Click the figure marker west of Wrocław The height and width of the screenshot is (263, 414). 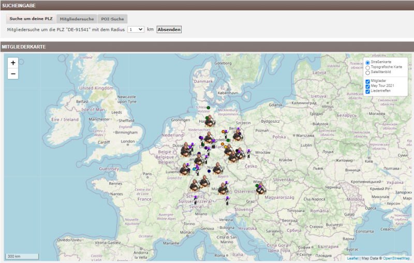tap(249, 153)
